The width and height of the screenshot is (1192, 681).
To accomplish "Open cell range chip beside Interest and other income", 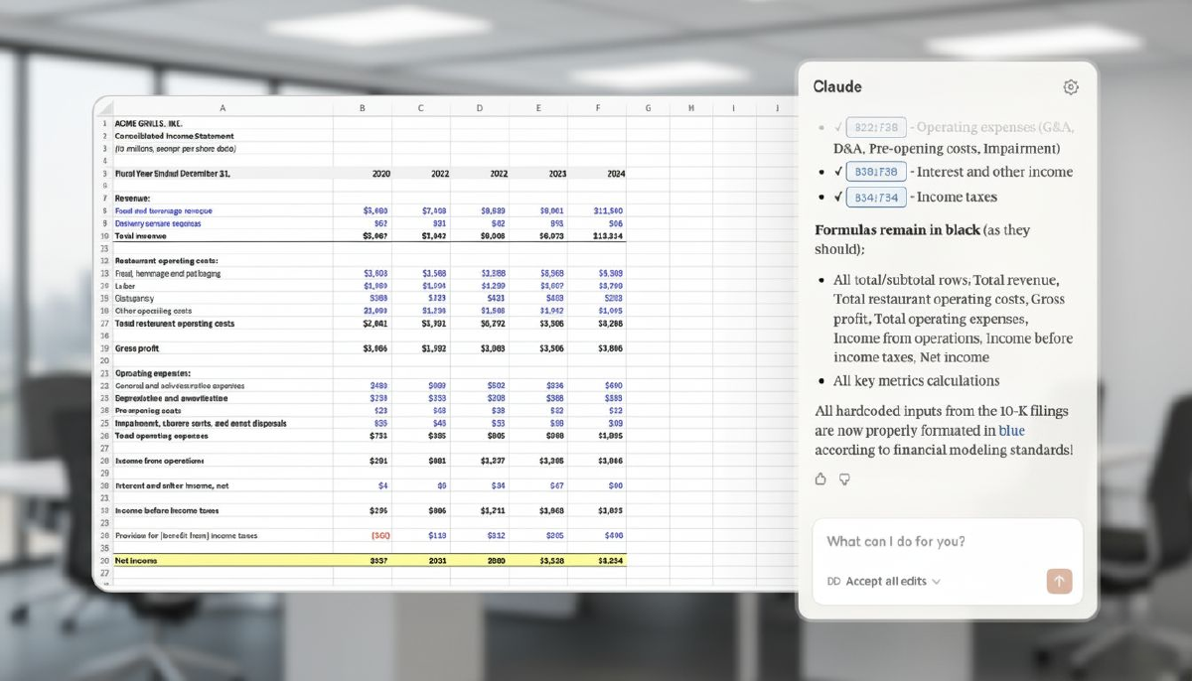I will 877,172.
